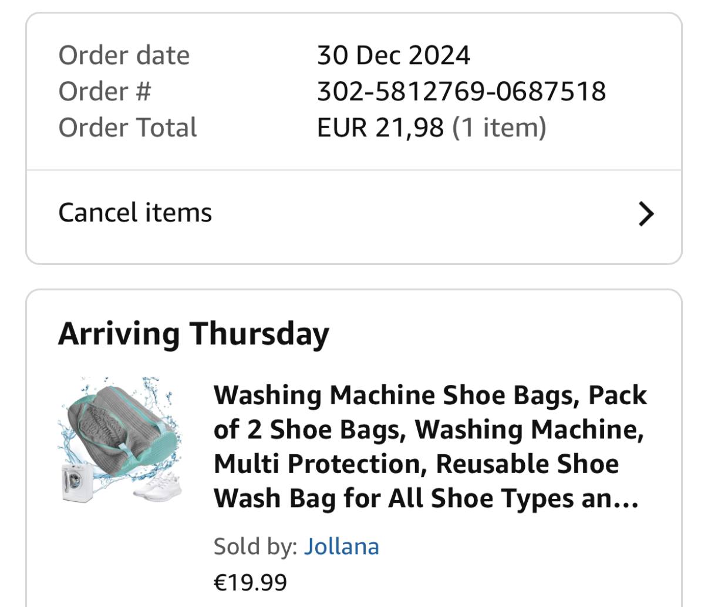Click the Arriving Thursday heading
The height and width of the screenshot is (607, 708).
coord(193,334)
